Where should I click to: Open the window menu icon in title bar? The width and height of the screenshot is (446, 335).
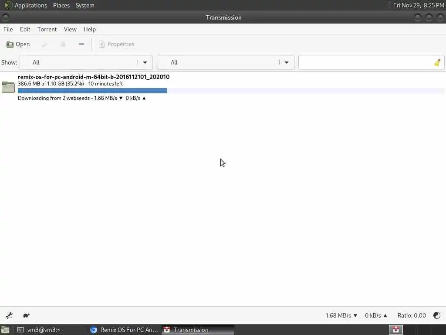[5, 17]
